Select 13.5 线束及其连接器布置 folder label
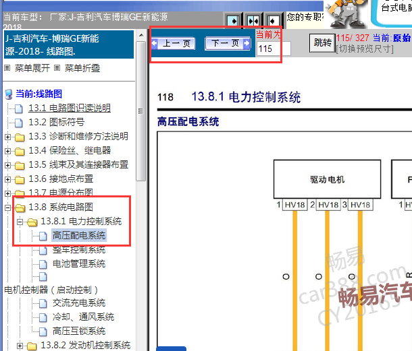Screen dimensions: 412x351 click(78, 164)
